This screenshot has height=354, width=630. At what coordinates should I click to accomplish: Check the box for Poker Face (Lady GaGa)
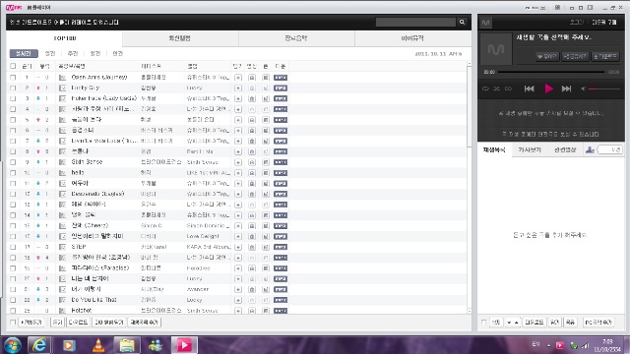pyautogui.click(x=13, y=98)
